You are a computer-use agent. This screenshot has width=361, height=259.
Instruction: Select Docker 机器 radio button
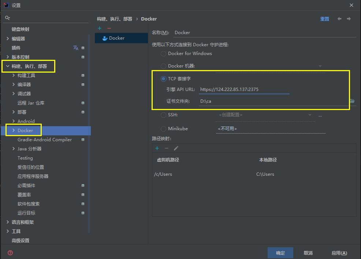point(163,66)
